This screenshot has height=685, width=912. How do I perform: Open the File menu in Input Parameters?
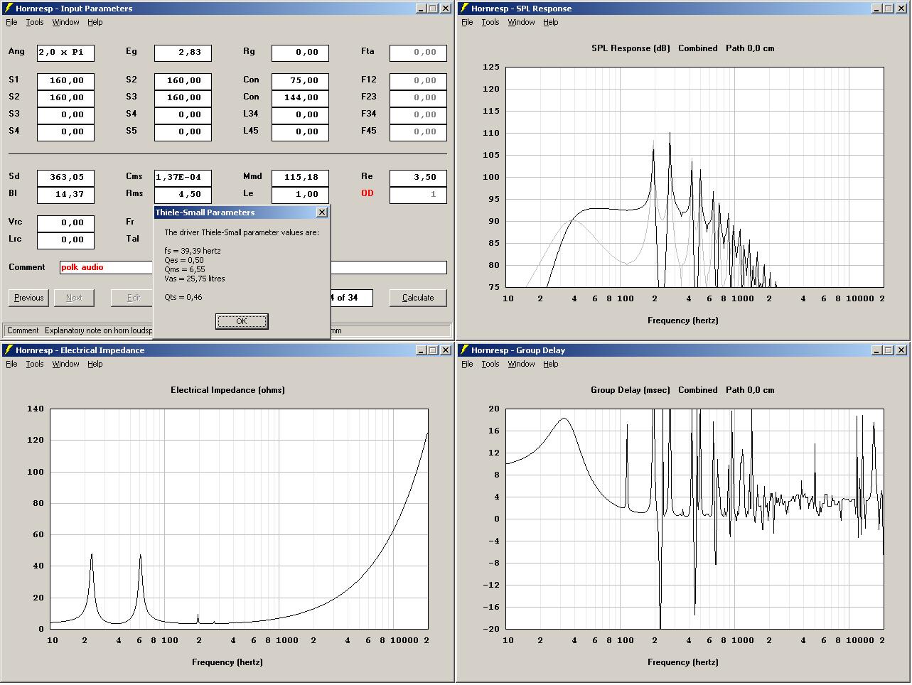click(11, 22)
